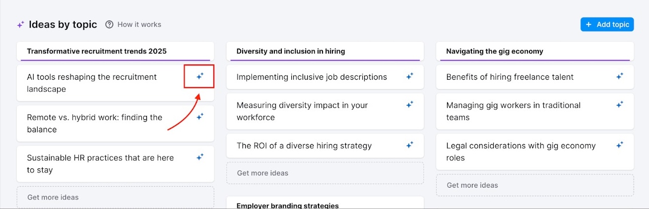This screenshot has height=209, width=649.
Task: Click sparkle icon for Managing gig workers idea
Action: pos(620,104)
